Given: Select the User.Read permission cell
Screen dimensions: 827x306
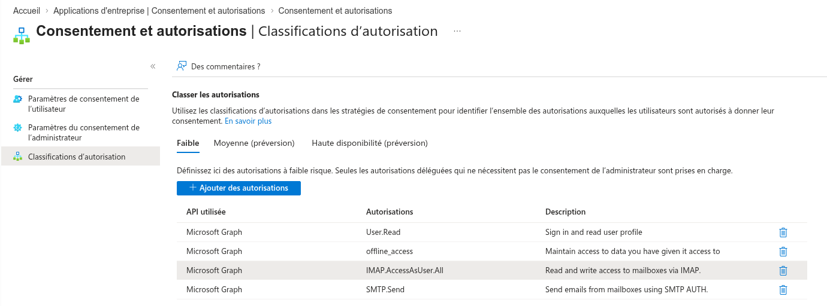Looking at the screenshot, I should click(x=384, y=232).
